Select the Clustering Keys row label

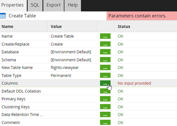click(16, 107)
